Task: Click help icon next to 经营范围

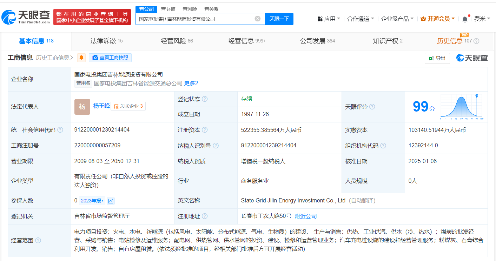Action: pyautogui.click(x=38, y=240)
